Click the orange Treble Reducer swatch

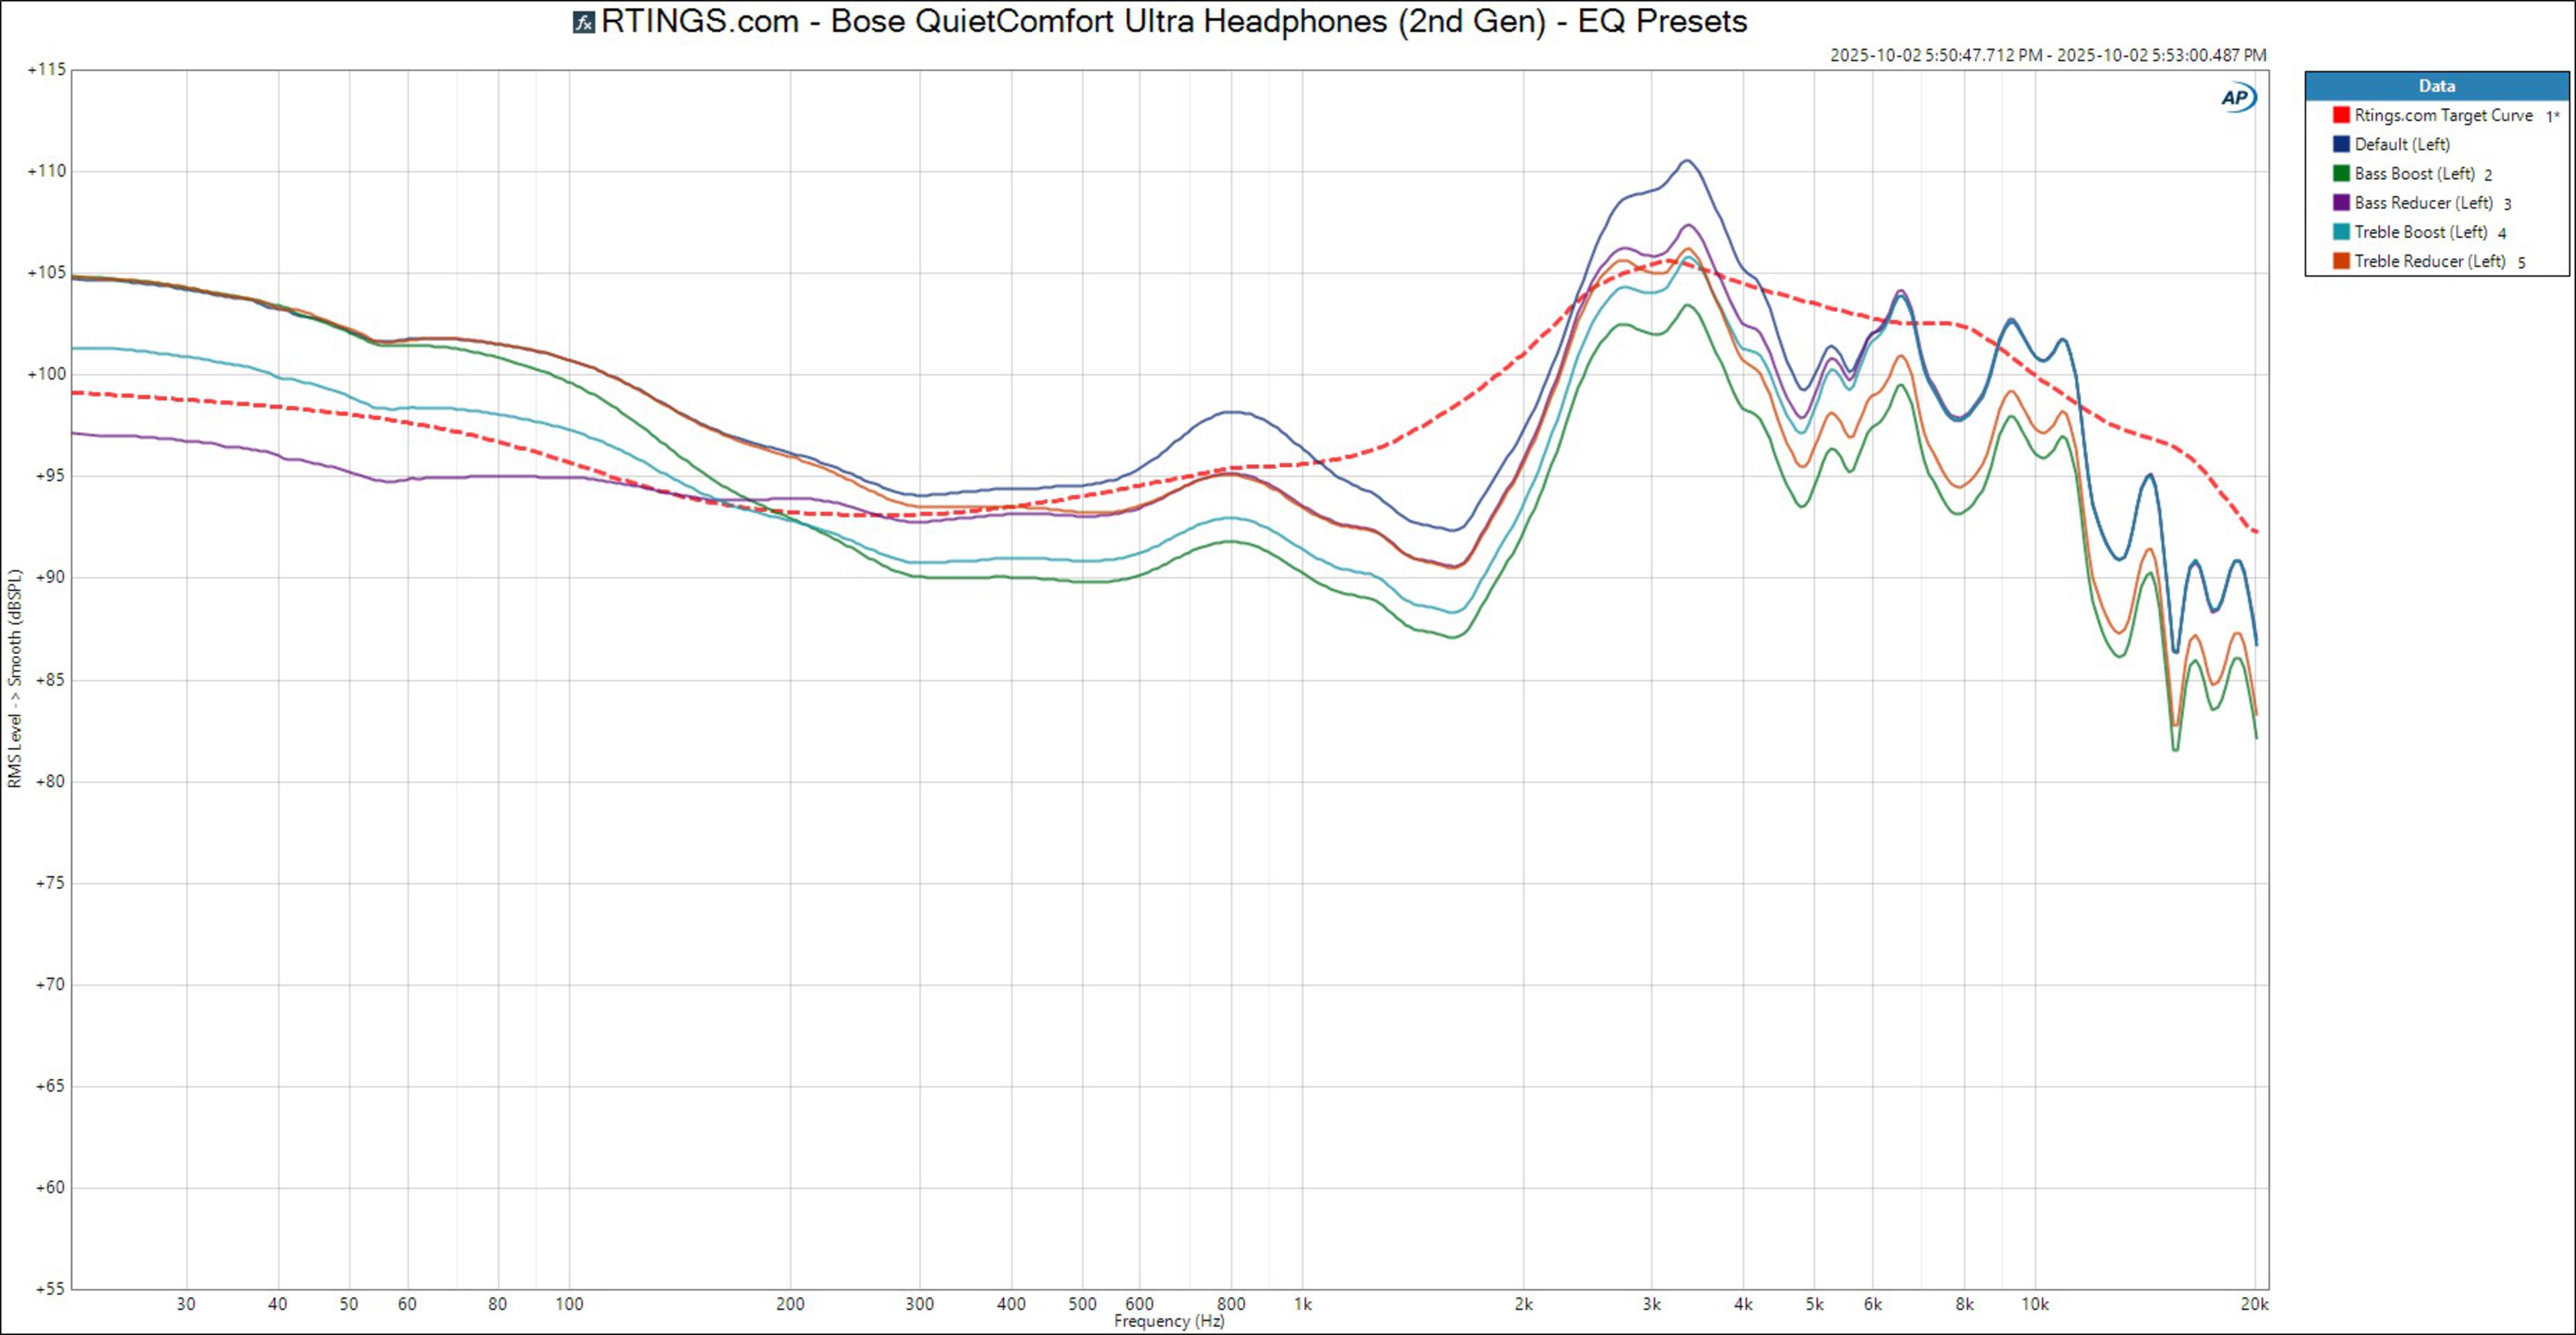(2341, 261)
